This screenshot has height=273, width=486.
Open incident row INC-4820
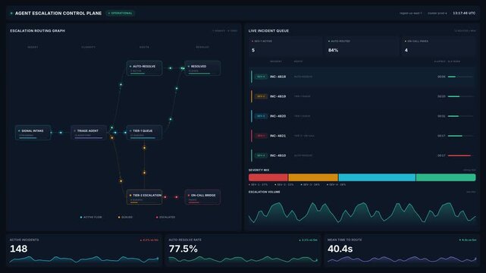pyautogui.click(x=362, y=116)
